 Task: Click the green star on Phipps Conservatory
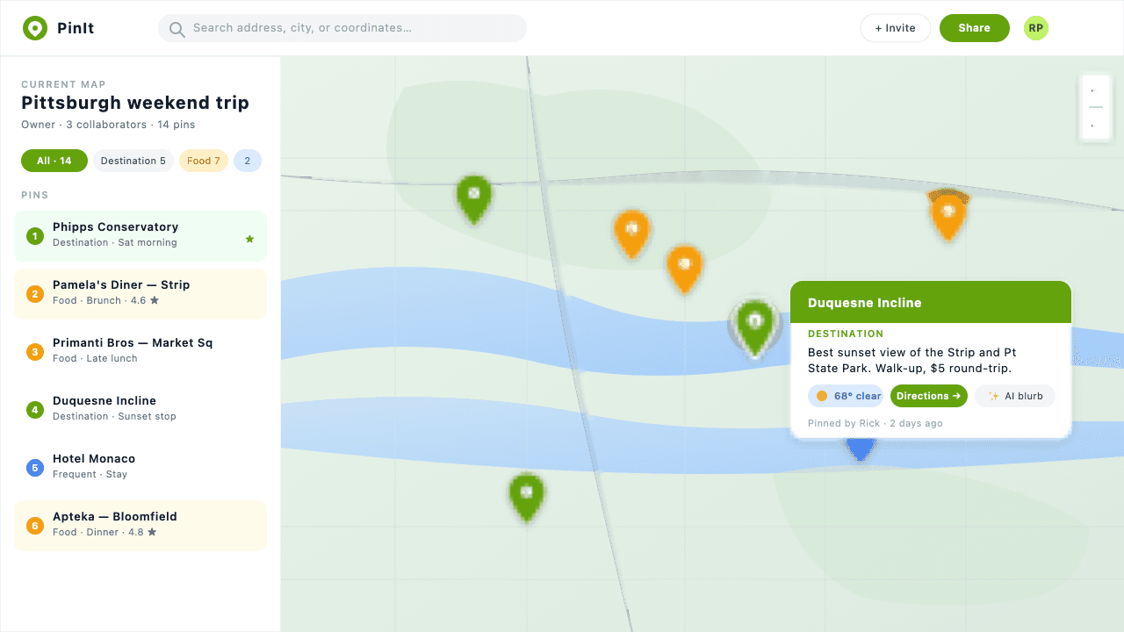(x=249, y=239)
